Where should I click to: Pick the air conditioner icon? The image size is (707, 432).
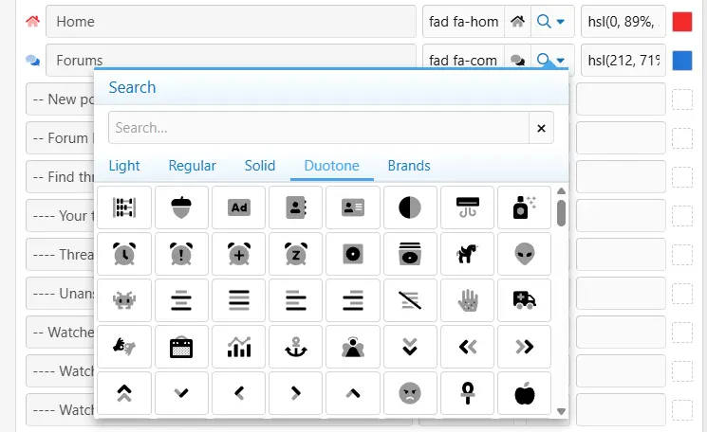click(467, 207)
